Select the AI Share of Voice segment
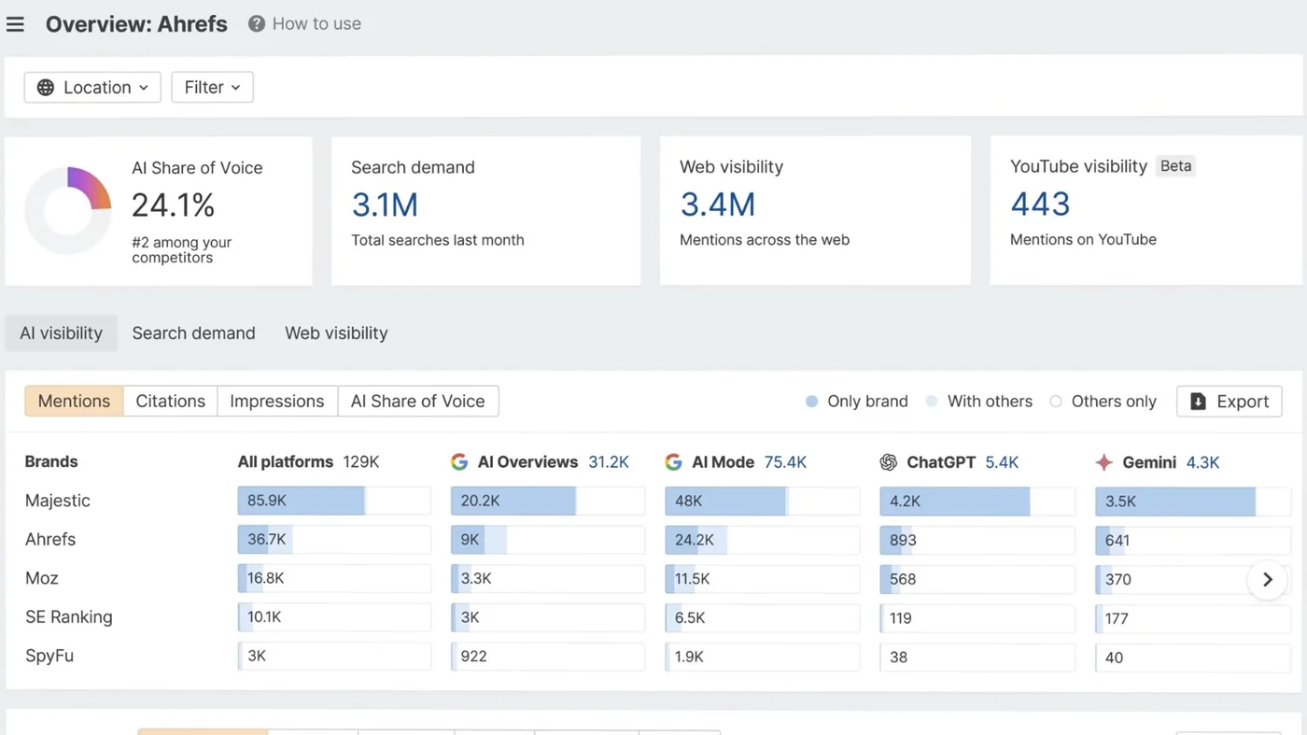 tap(417, 402)
